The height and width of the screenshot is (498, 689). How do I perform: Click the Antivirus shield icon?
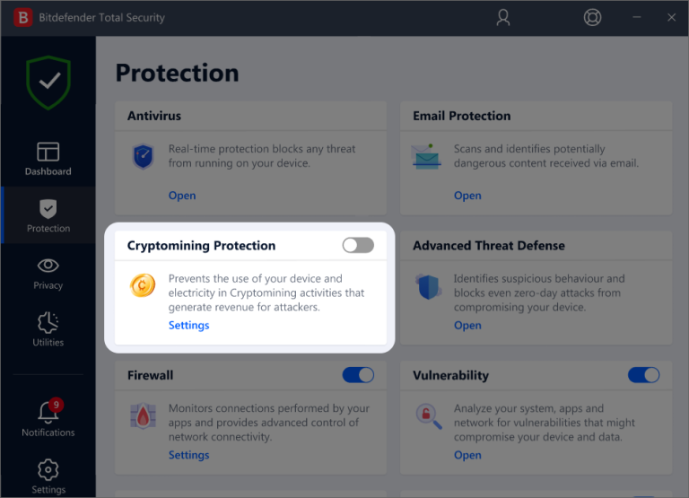143,156
